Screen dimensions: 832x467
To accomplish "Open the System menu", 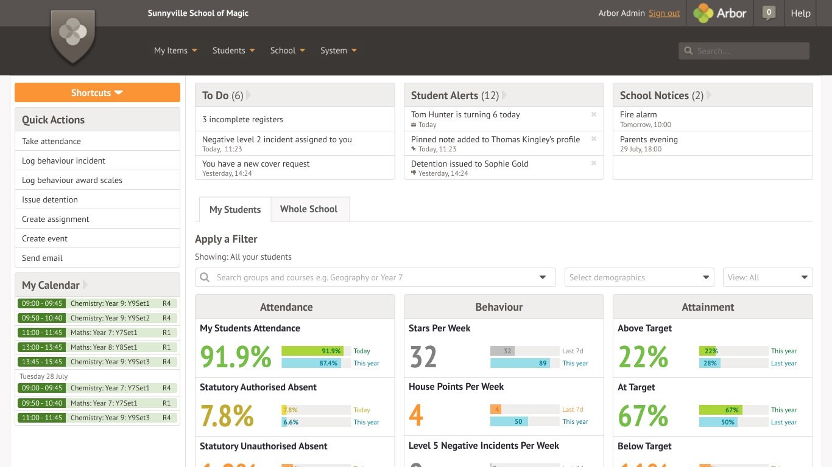I will [x=339, y=50].
